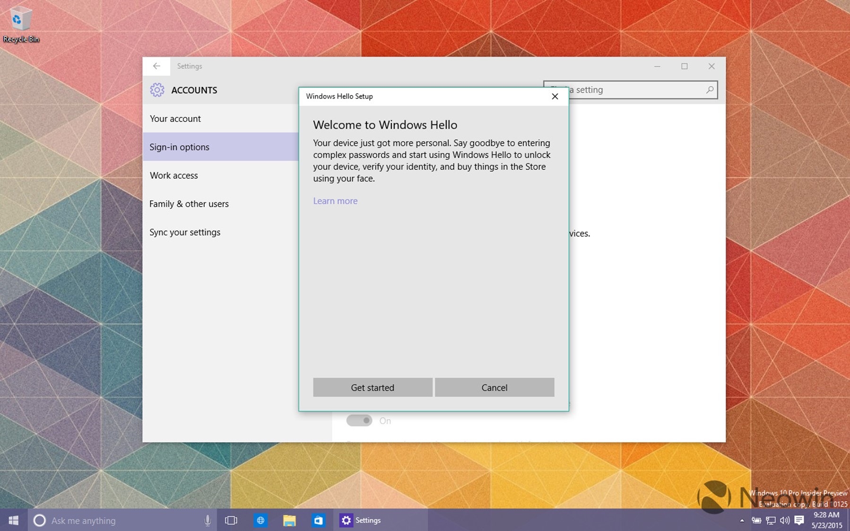Click the Accounts gear icon
Image resolution: width=850 pixels, height=531 pixels.
pos(157,90)
